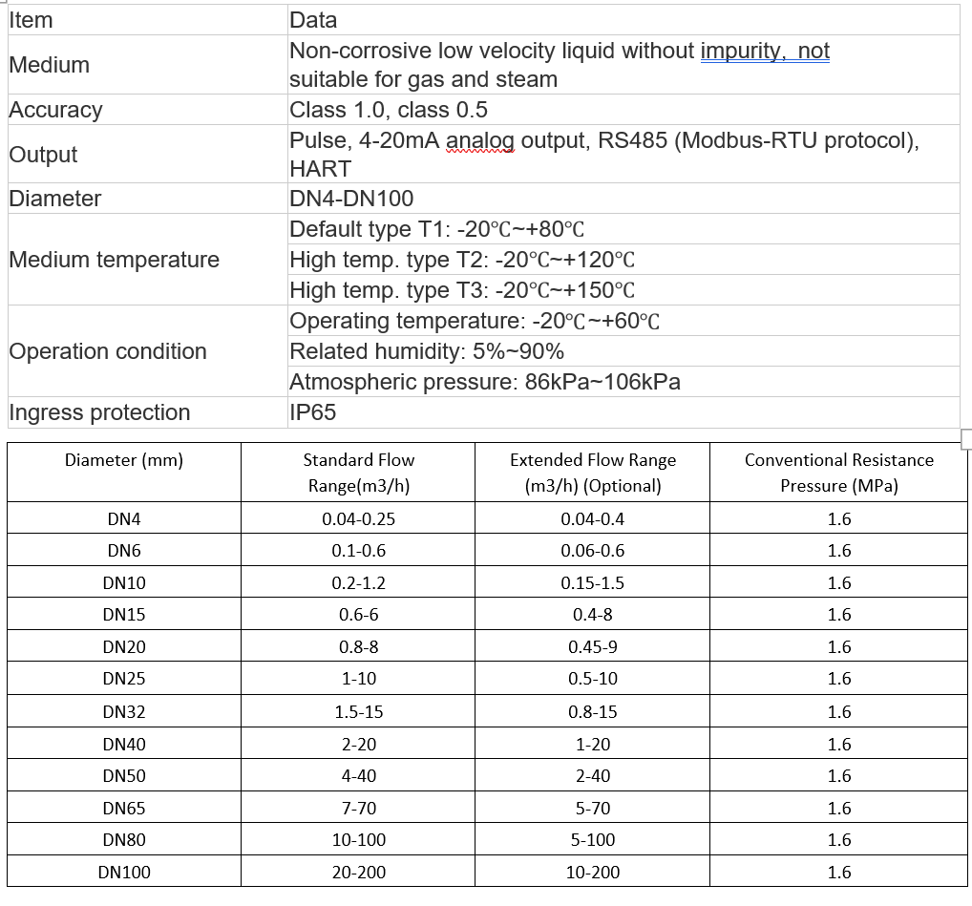Click the "Atmospheric pressure: 86kPa~106kPa" cell
This screenshot has width=972, height=906.
(x=484, y=382)
